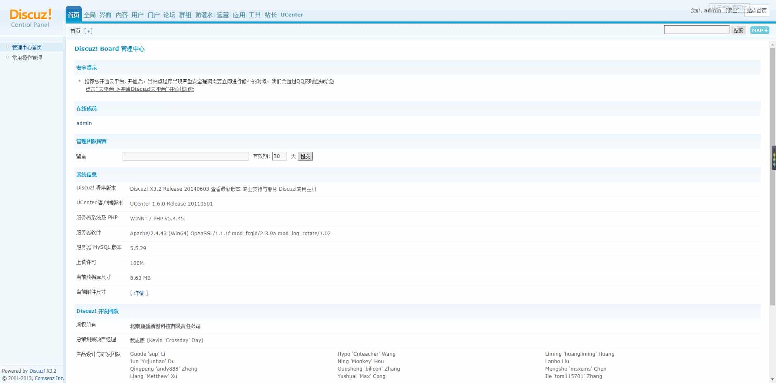This screenshot has width=776, height=383.
Task: Select the 内容 tab
Action: coord(121,15)
